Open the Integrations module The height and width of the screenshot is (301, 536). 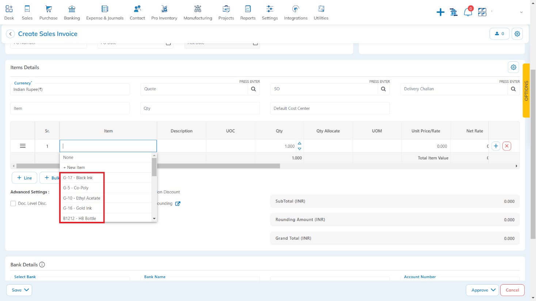[296, 12]
